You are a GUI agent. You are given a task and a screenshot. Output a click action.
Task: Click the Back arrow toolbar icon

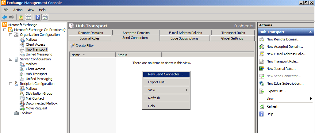coord(5,17)
